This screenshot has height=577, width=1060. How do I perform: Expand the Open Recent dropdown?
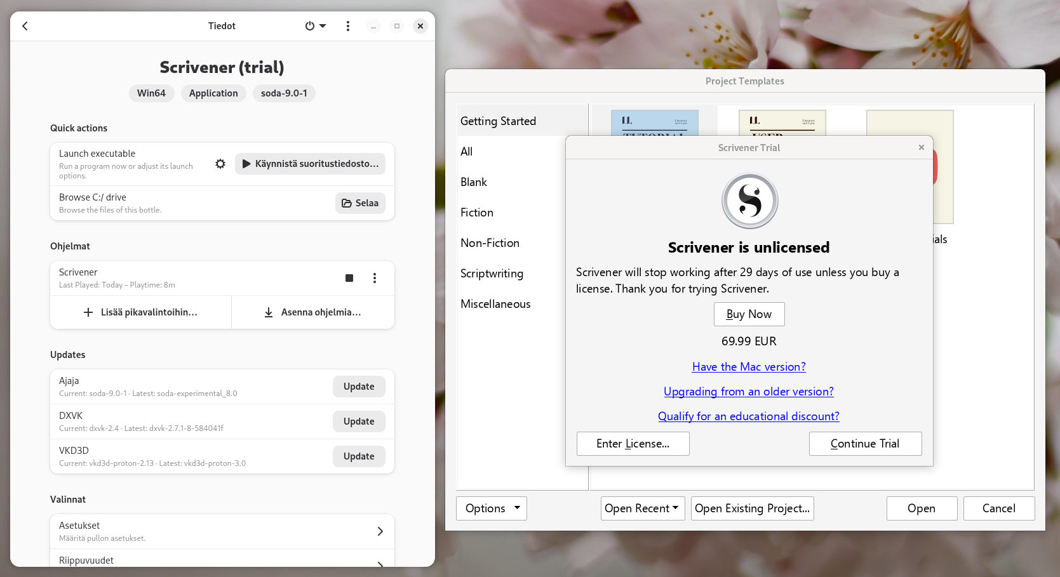642,508
